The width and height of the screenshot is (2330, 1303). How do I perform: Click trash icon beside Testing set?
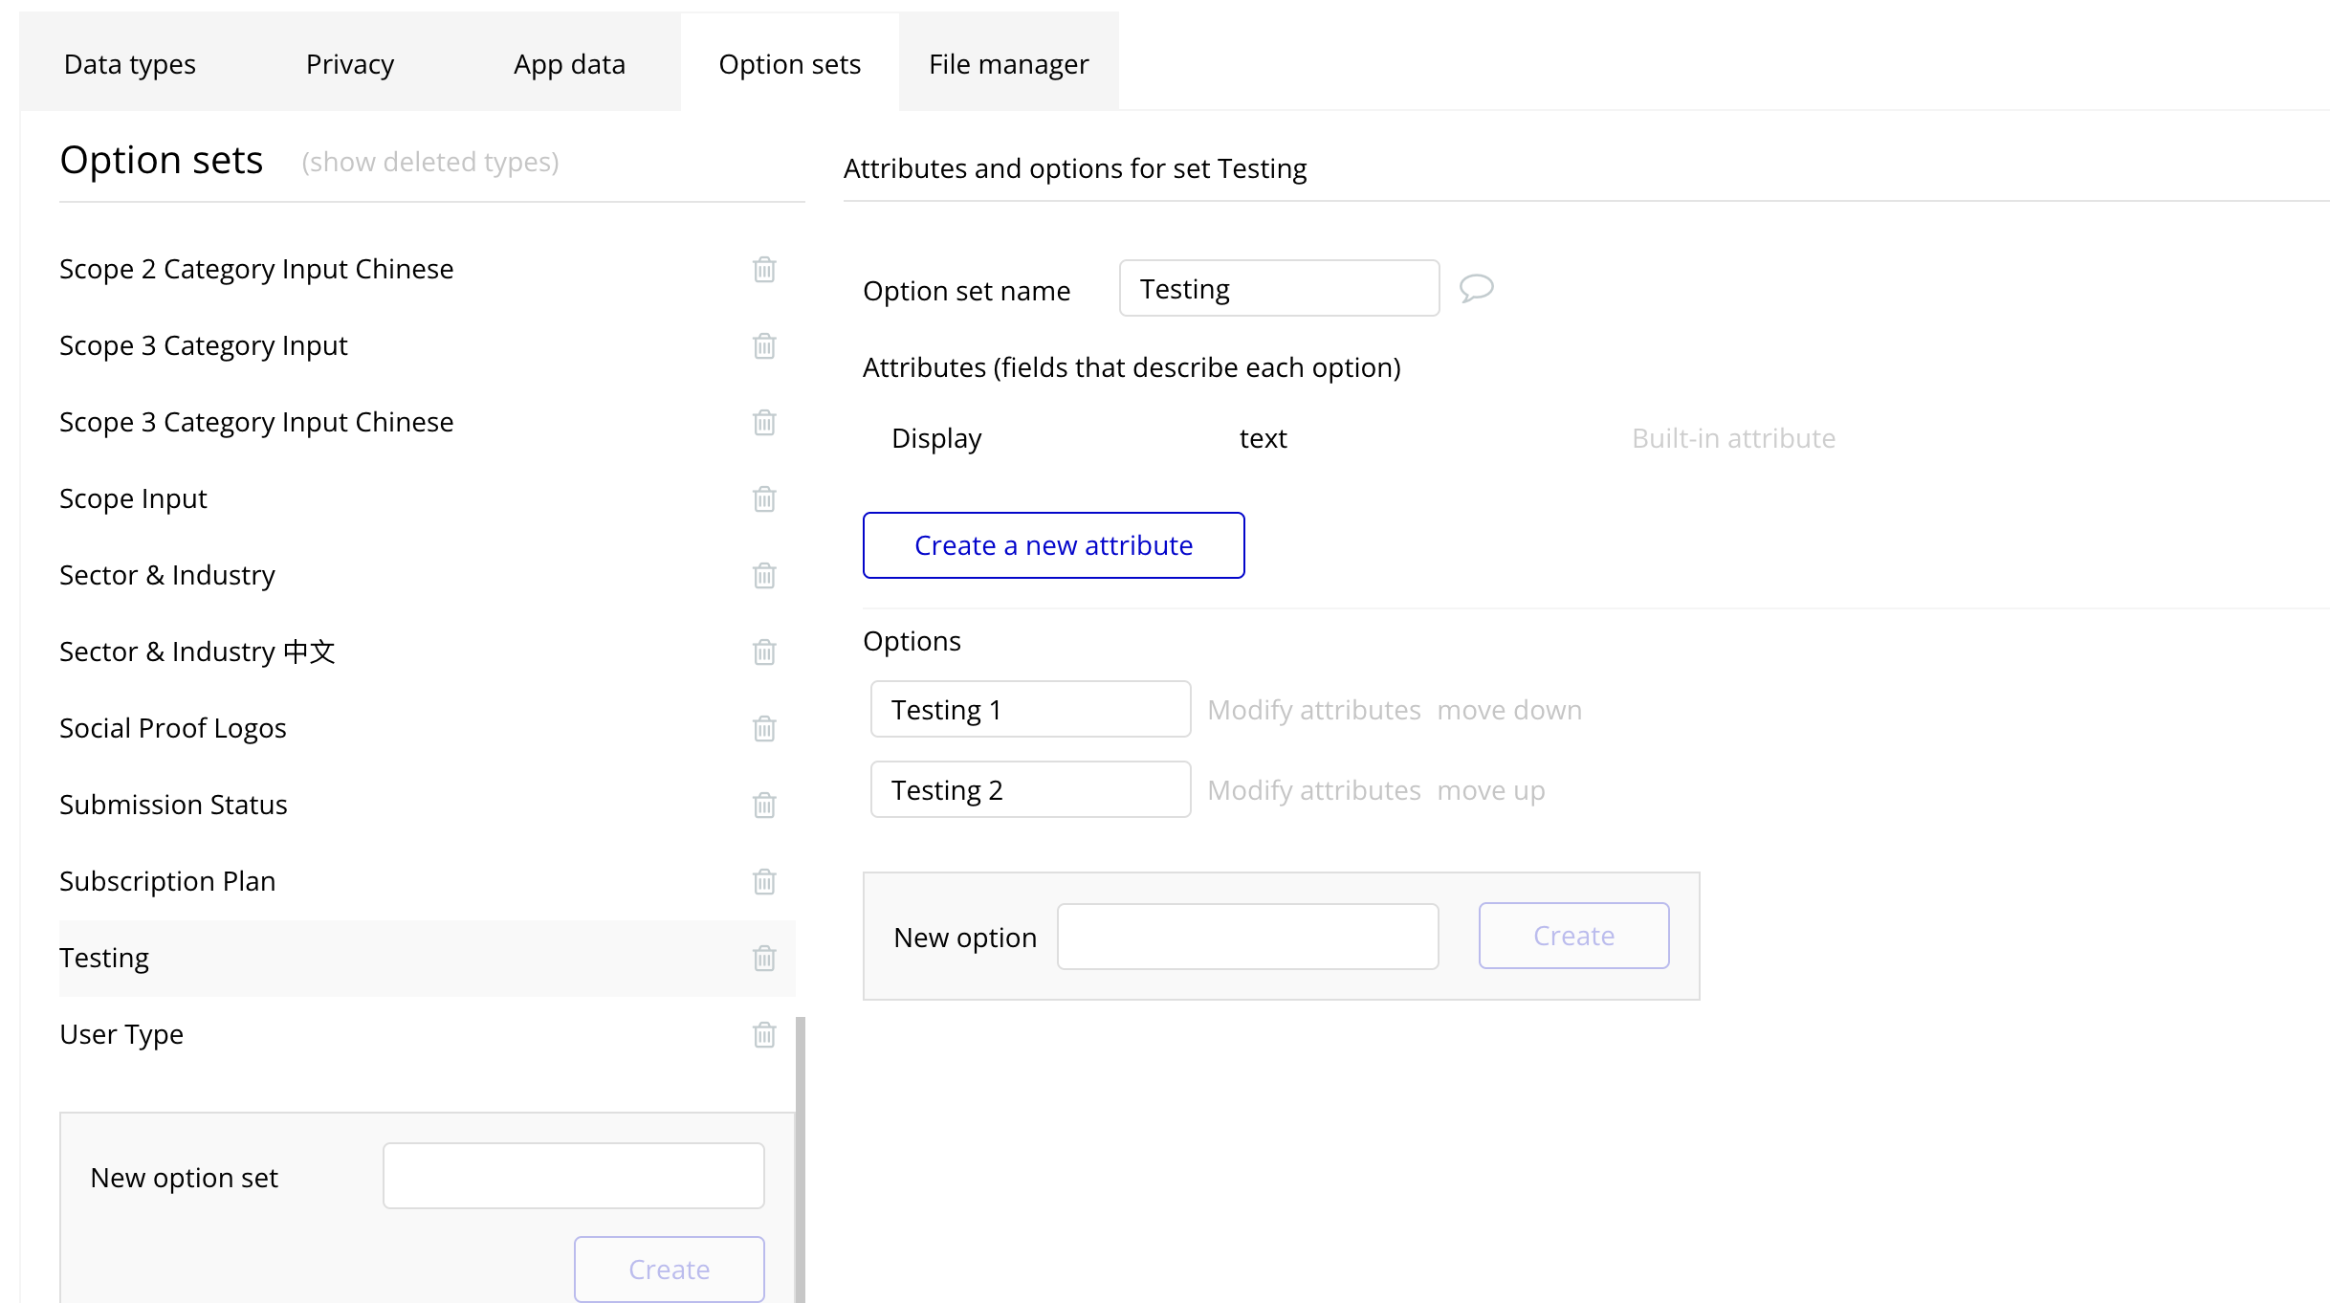[x=763, y=959]
